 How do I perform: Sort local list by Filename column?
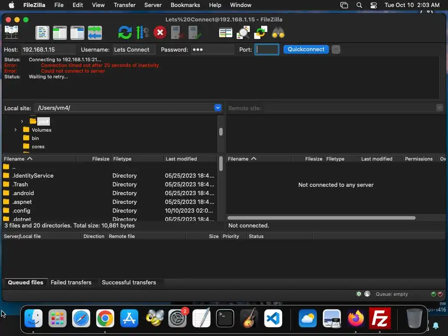pyautogui.click(x=39, y=159)
